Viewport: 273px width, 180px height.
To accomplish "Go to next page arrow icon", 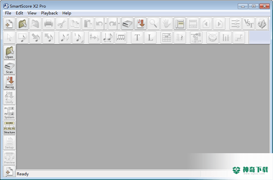I will [219, 24].
